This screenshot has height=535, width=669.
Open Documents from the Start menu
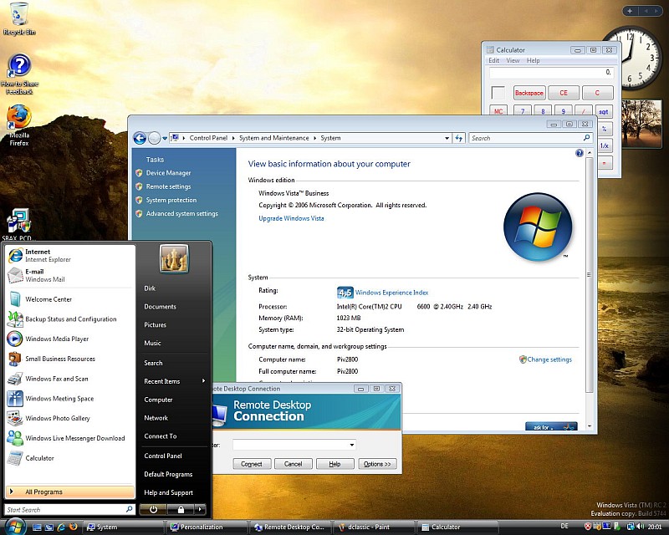[174, 306]
